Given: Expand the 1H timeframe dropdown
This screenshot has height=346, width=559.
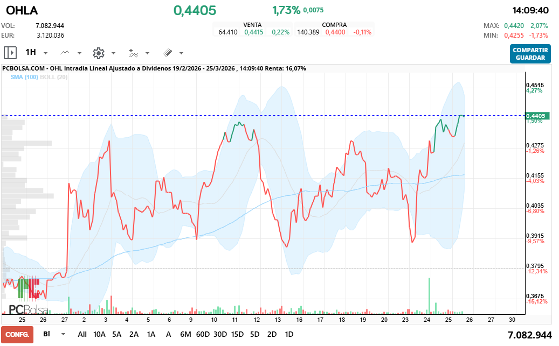Looking at the screenshot, I should (46, 53).
